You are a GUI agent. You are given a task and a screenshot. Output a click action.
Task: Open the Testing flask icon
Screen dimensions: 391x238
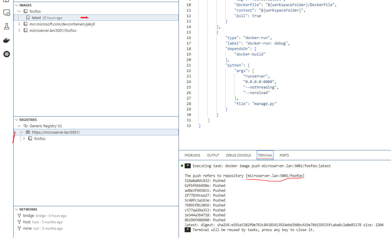(x=6, y=27)
